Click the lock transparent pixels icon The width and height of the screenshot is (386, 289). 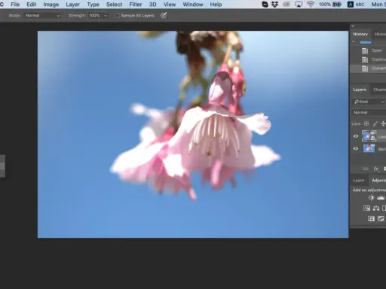click(x=366, y=123)
